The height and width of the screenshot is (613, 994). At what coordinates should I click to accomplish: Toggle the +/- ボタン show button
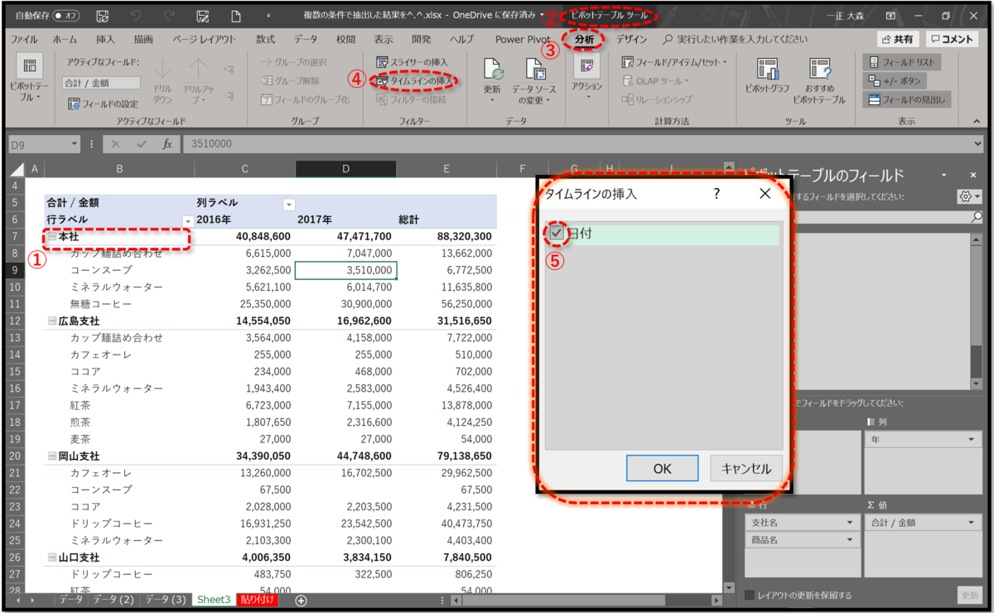(895, 80)
